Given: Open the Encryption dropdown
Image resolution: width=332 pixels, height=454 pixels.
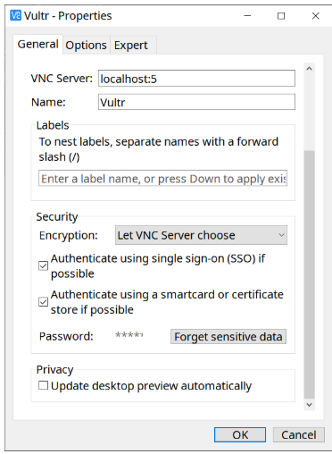Looking at the screenshot, I should click(x=201, y=235).
